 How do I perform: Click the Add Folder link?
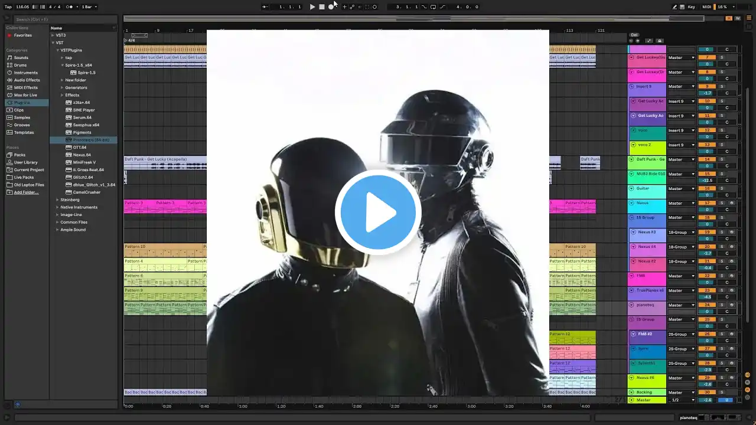pos(25,192)
